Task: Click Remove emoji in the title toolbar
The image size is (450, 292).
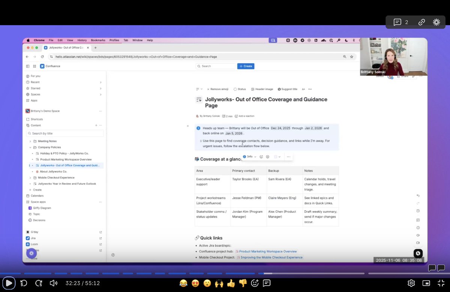Action: click(x=218, y=89)
